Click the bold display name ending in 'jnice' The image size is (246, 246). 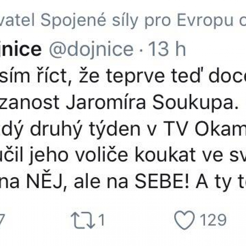pyautogui.click(x=20, y=49)
